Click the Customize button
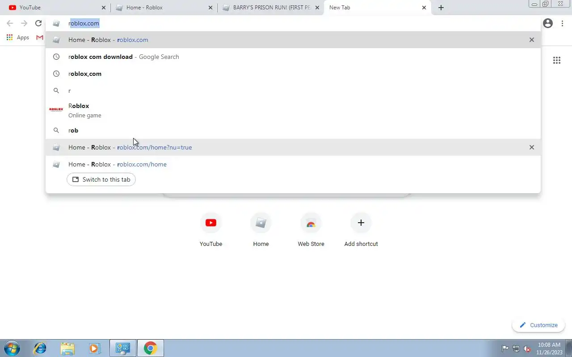572x357 pixels. [538, 325]
